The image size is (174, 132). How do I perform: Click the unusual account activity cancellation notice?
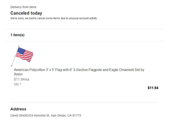click(x=54, y=18)
